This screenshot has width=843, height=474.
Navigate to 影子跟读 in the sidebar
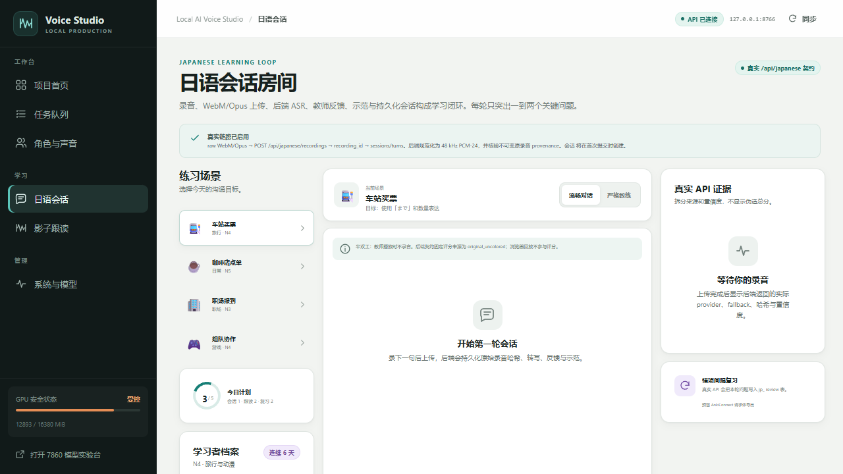point(78,228)
